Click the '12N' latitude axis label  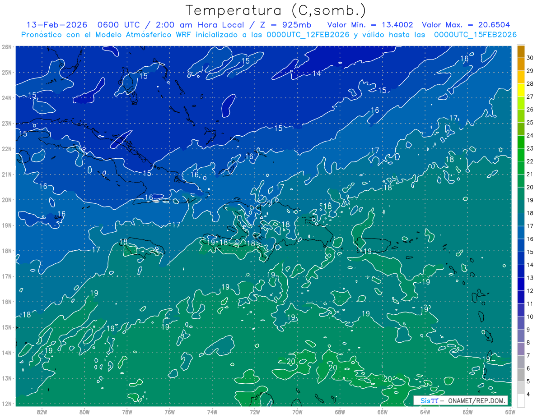(x=7, y=404)
